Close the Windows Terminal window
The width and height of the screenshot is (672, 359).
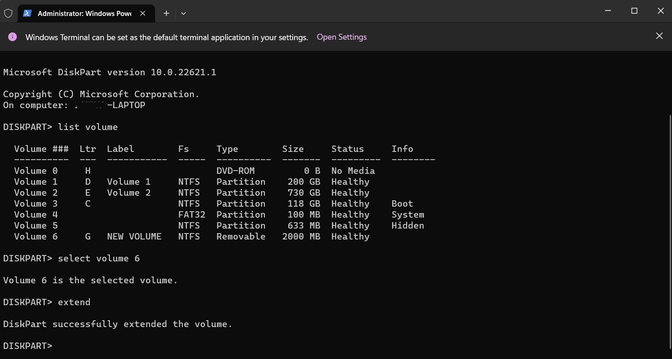[661, 11]
